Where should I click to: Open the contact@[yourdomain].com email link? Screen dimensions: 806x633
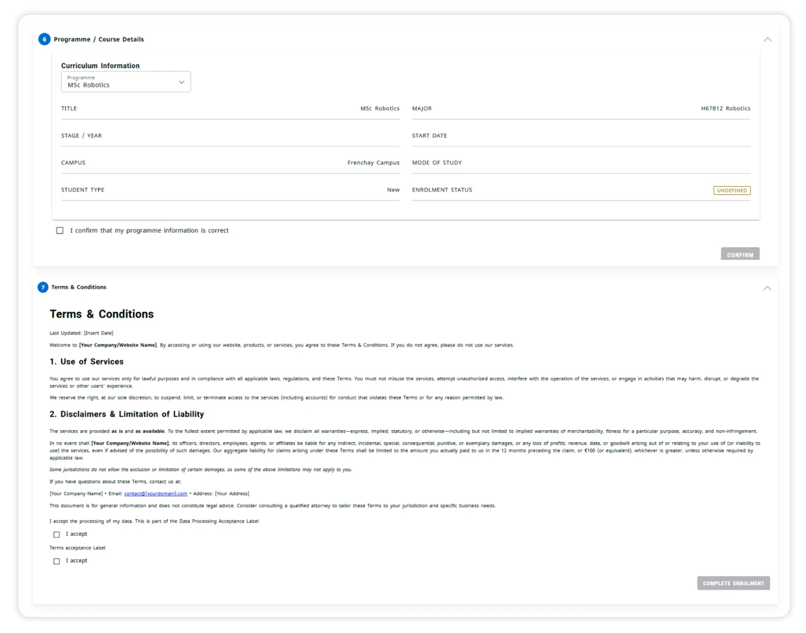(x=156, y=494)
